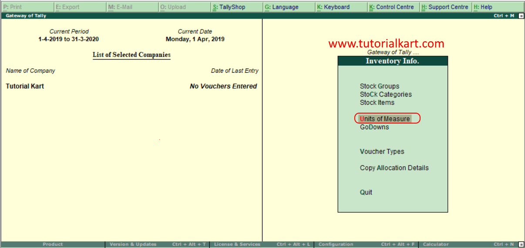Click the Current Period label

[x=69, y=31]
